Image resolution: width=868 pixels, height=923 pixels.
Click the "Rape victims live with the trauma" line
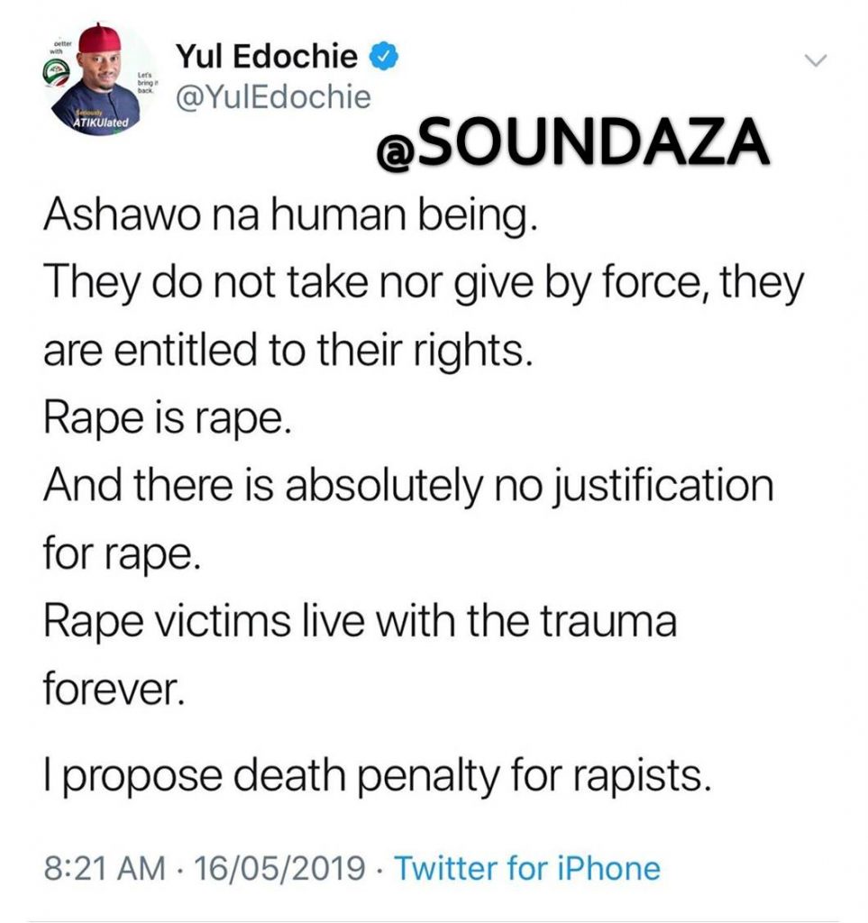tap(359, 623)
